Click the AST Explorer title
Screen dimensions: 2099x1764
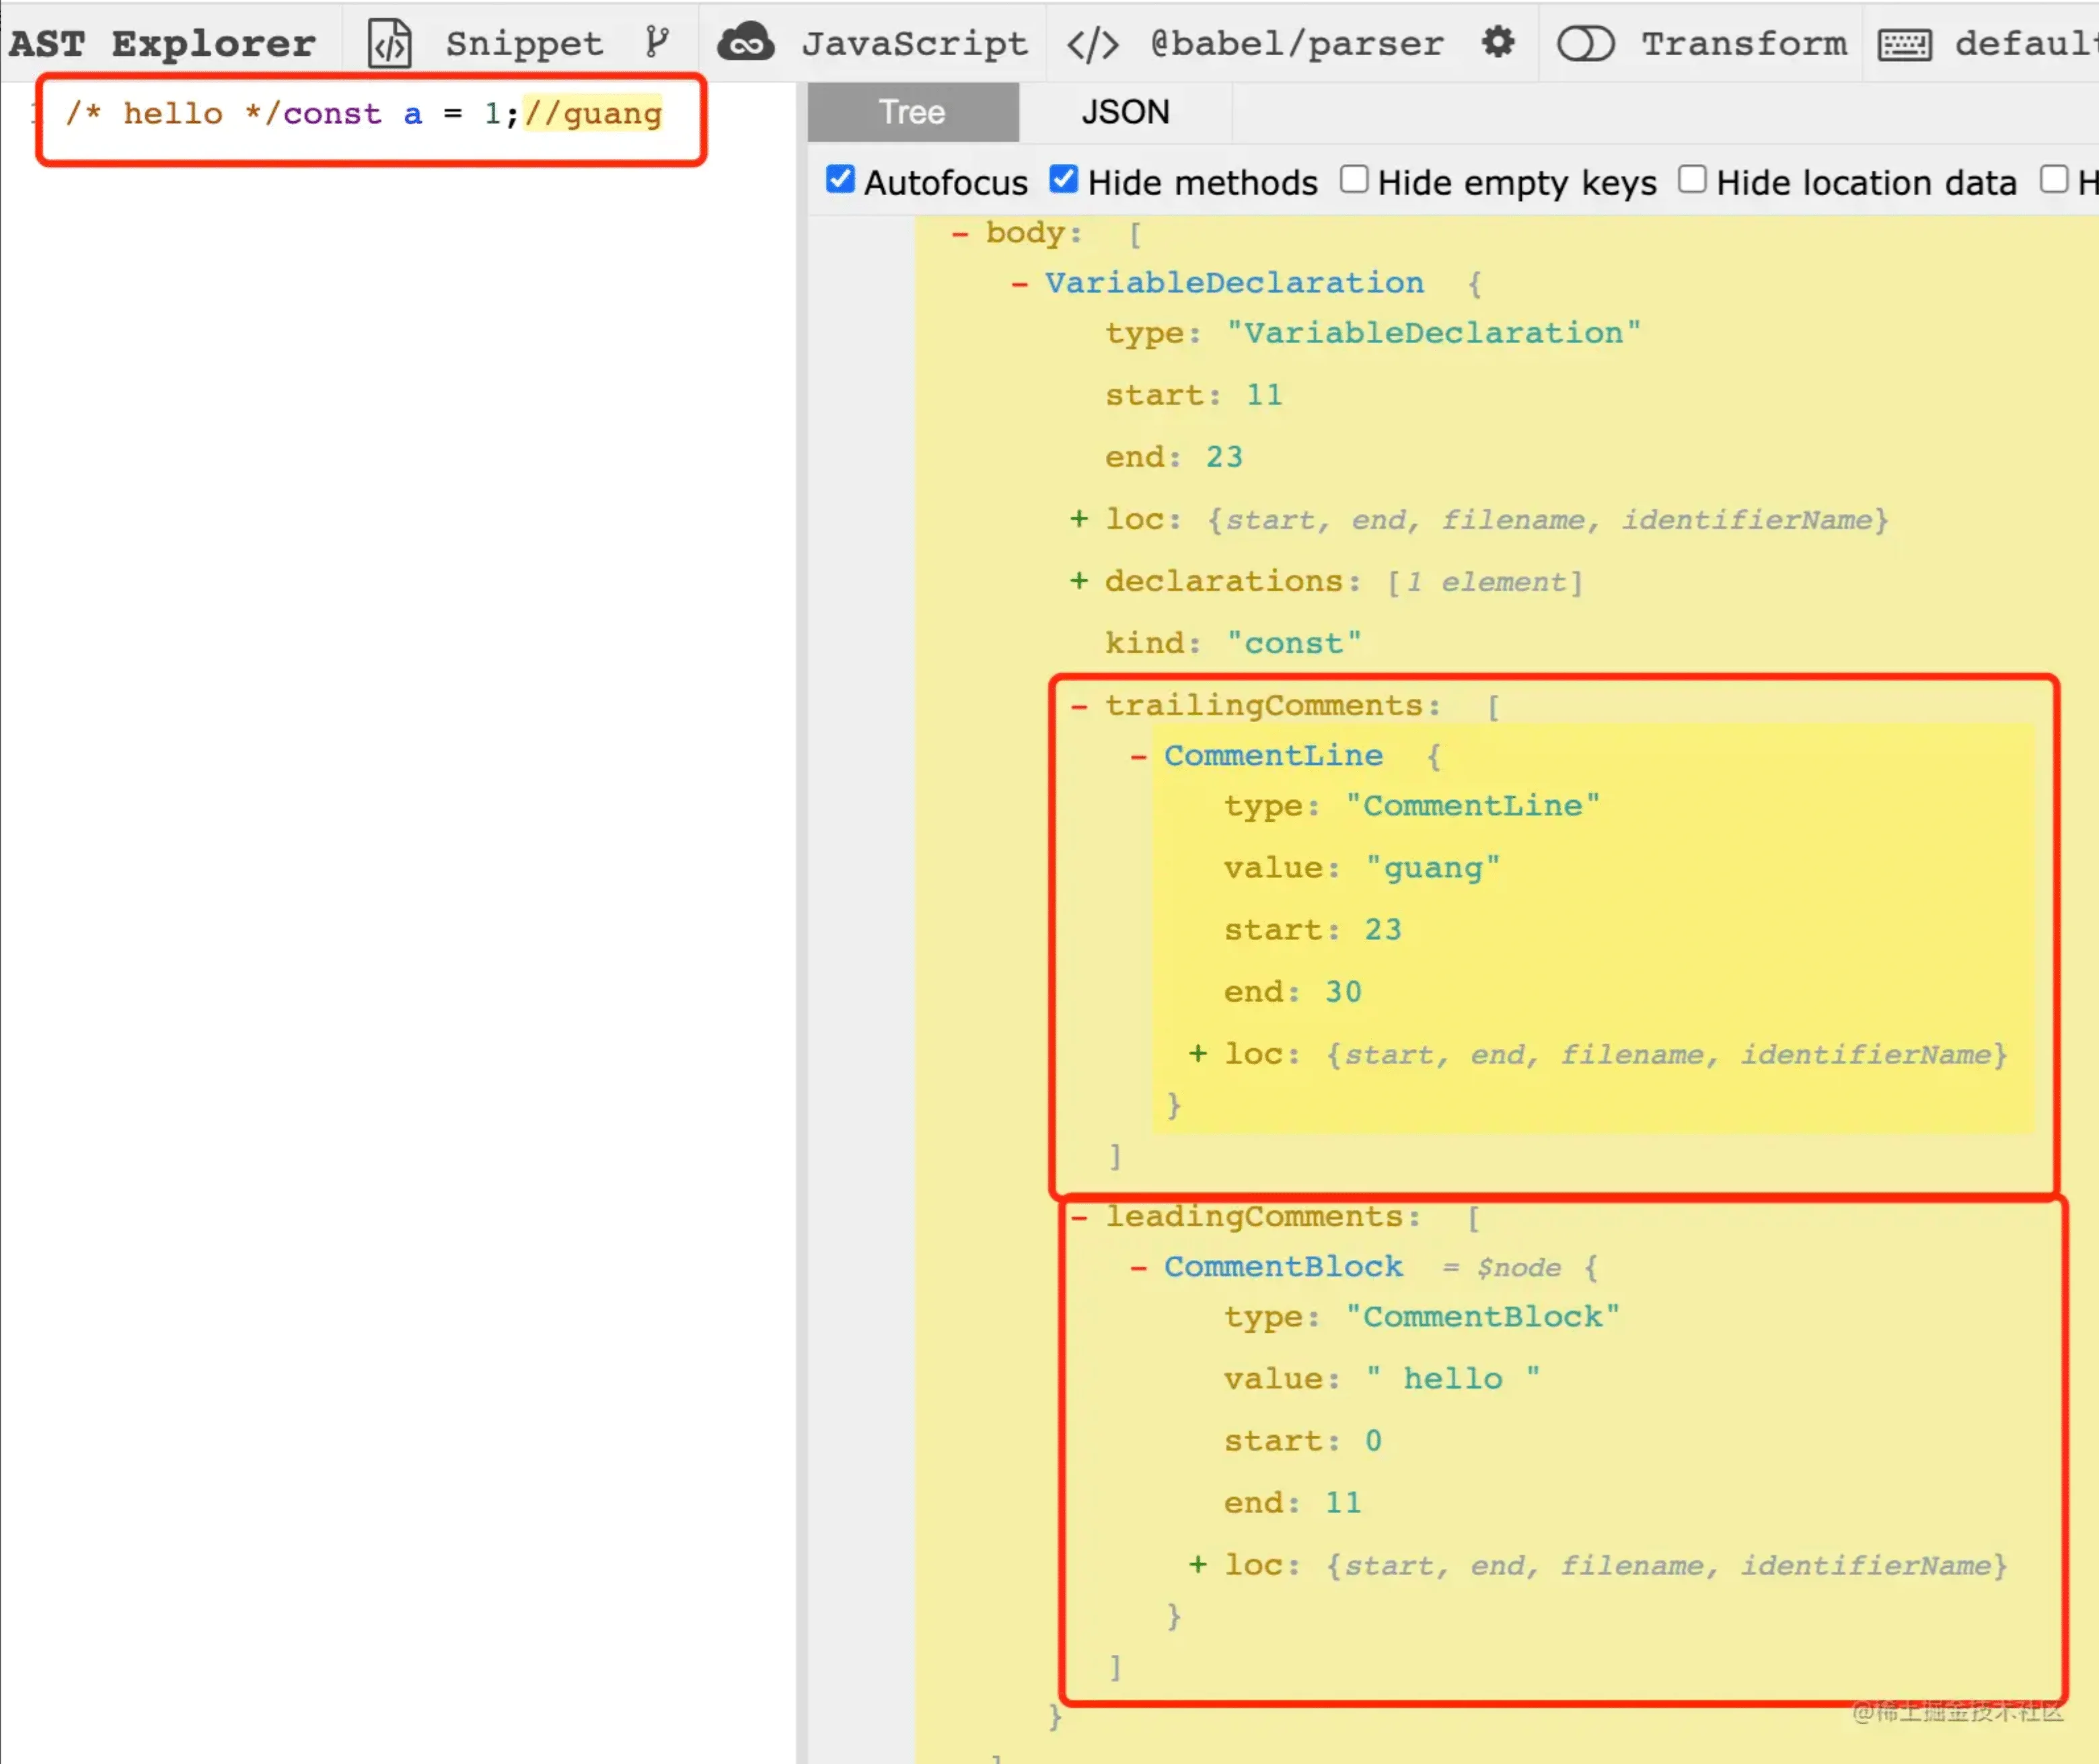162,44
